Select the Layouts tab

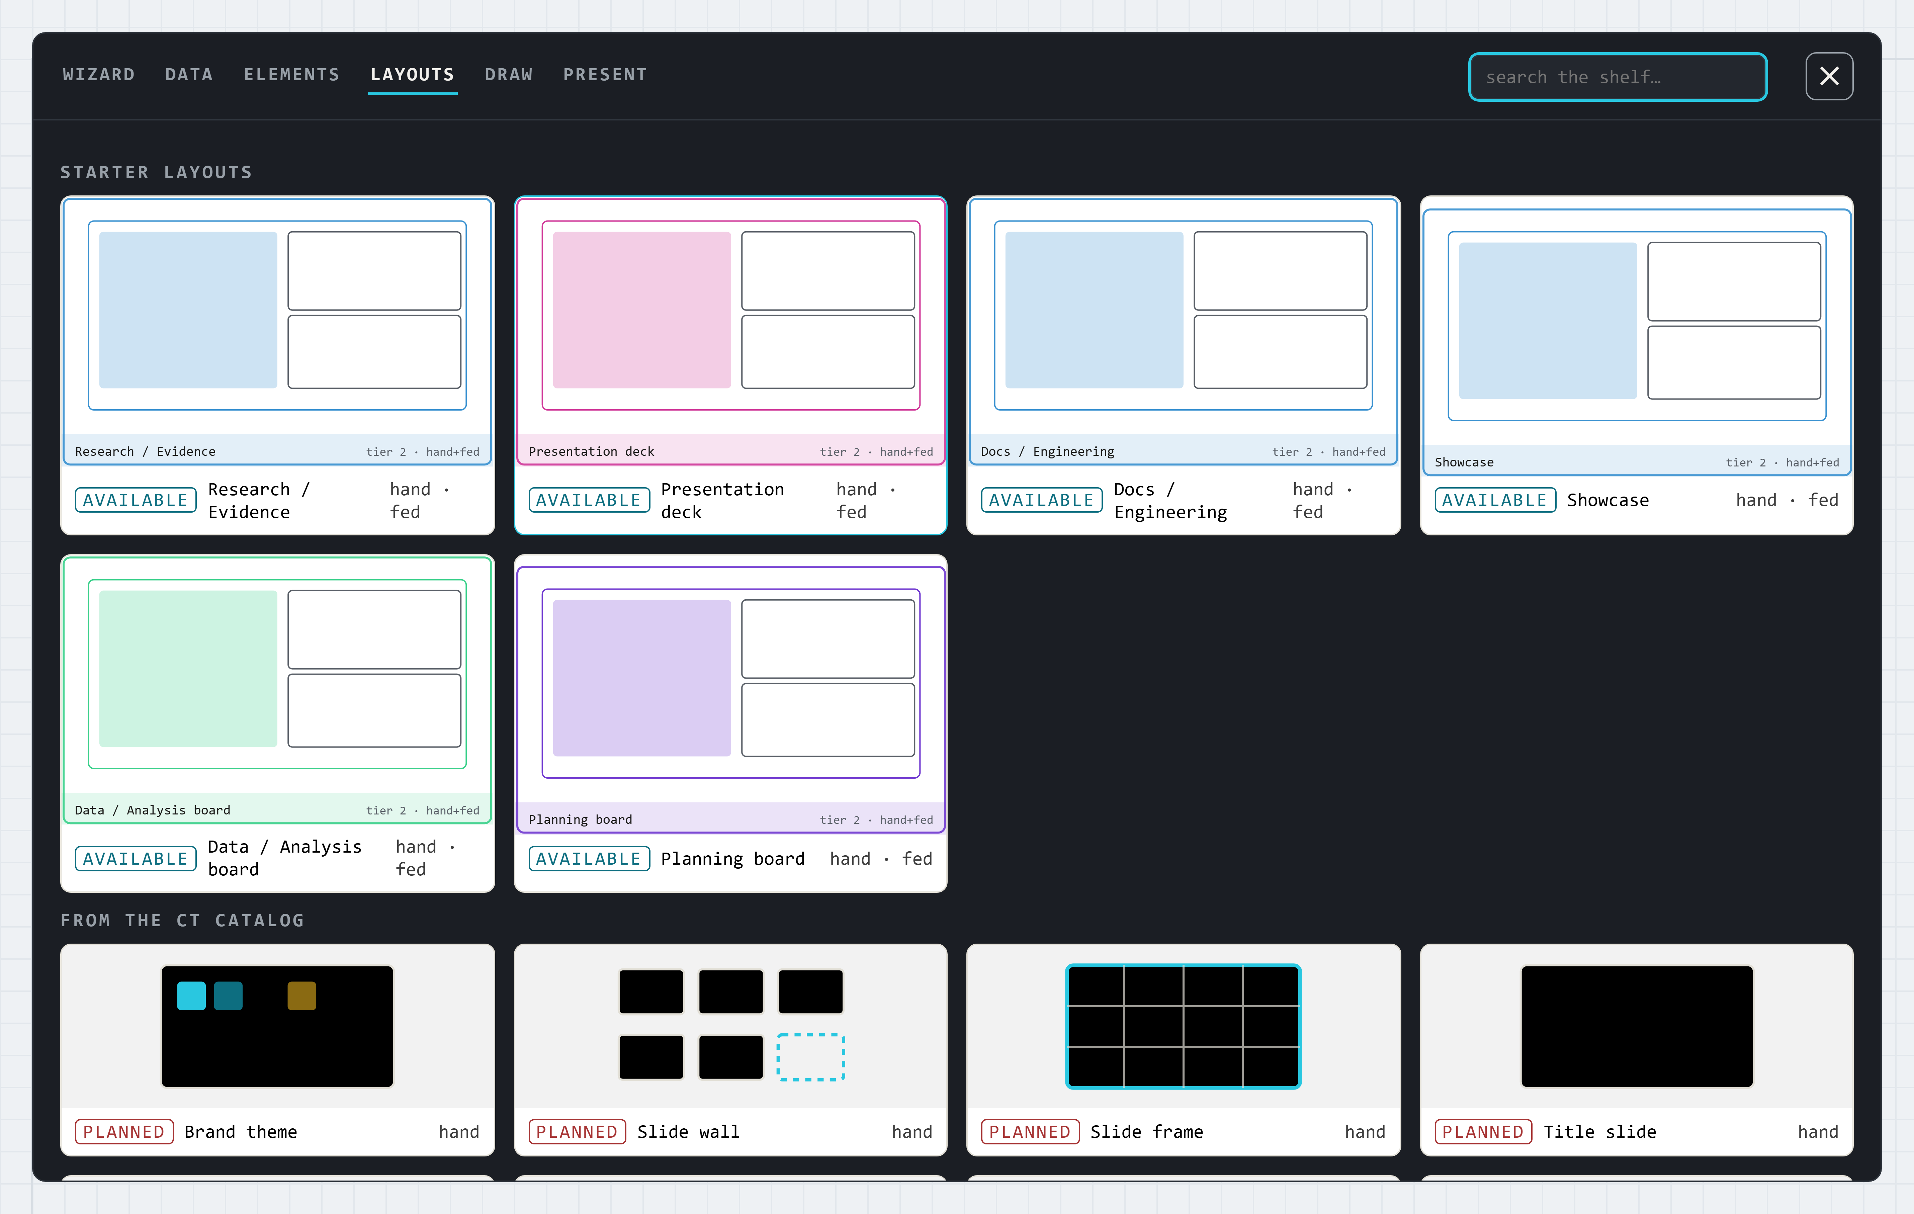[x=413, y=75]
